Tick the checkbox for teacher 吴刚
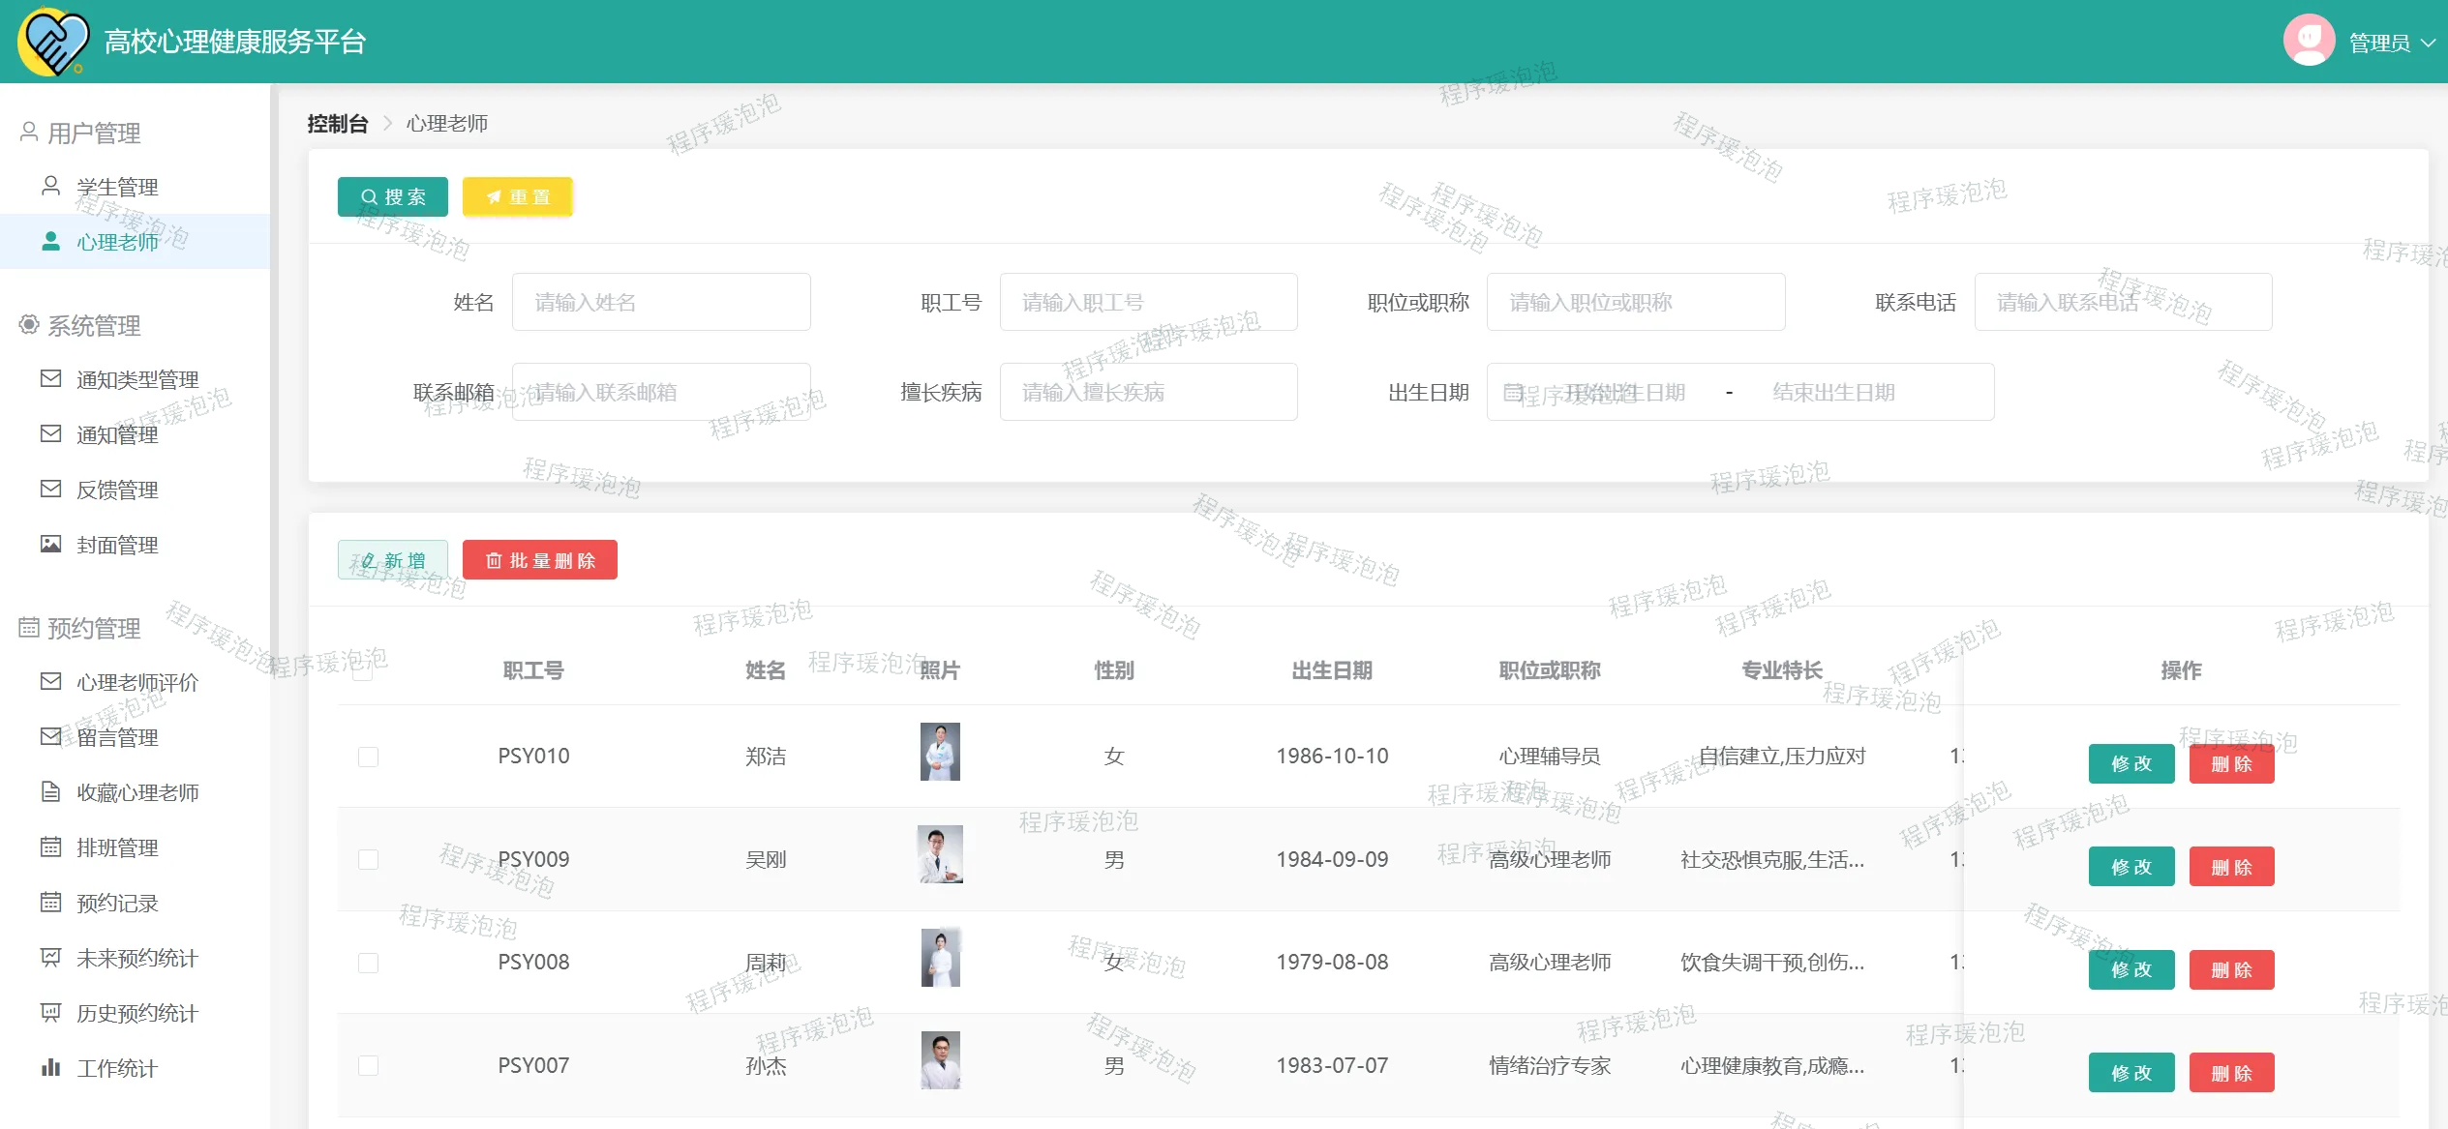2448x1129 pixels. click(x=368, y=859)
